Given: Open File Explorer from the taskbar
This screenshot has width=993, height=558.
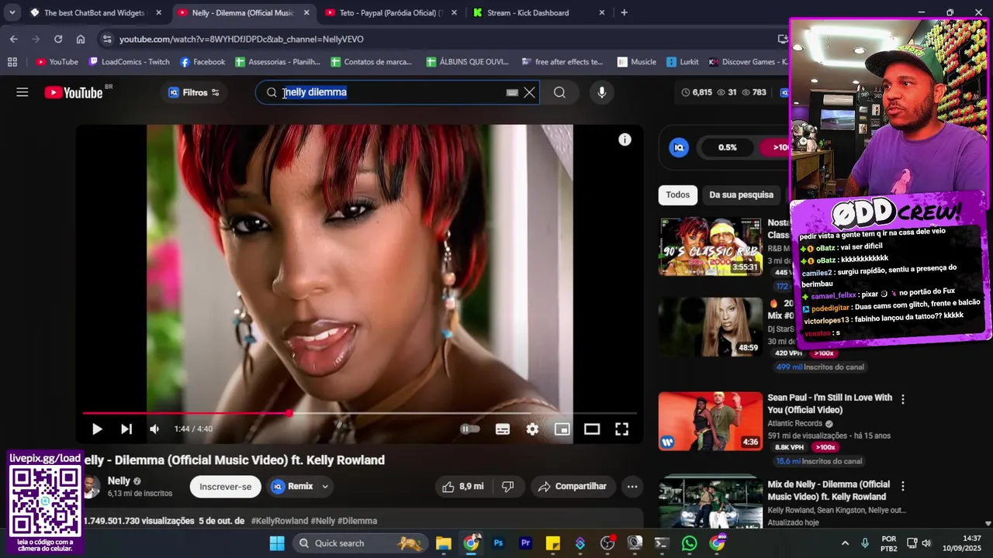Looking at the screenshot, I should 443,543.
